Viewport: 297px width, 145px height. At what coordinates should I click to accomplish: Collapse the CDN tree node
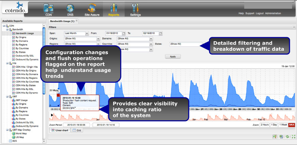point(4,26)
